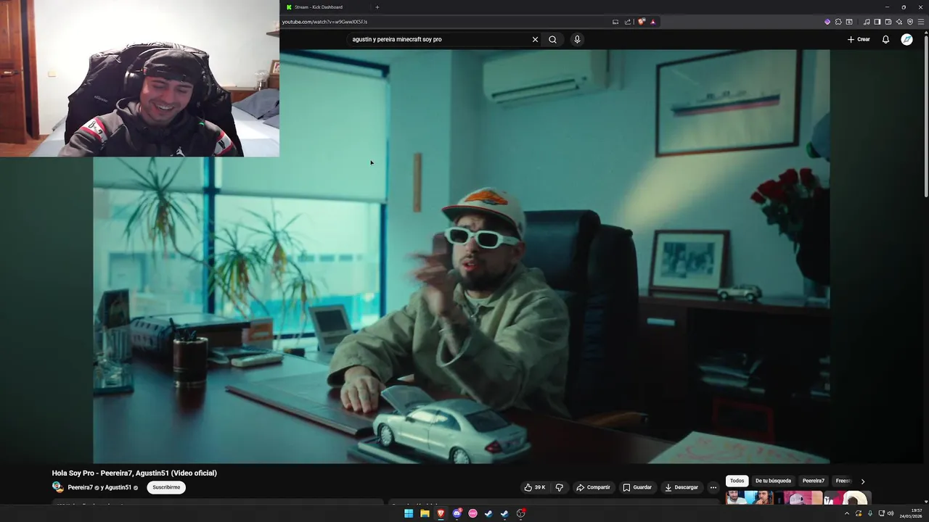Select the Peereira7 filter chip
929x522 pixels.
click(813, 481)
